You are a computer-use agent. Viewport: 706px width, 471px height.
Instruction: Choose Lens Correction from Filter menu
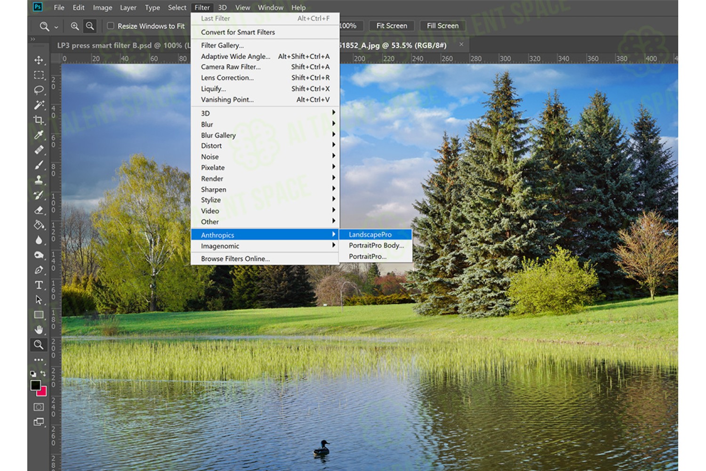click(x=265, y=78)
